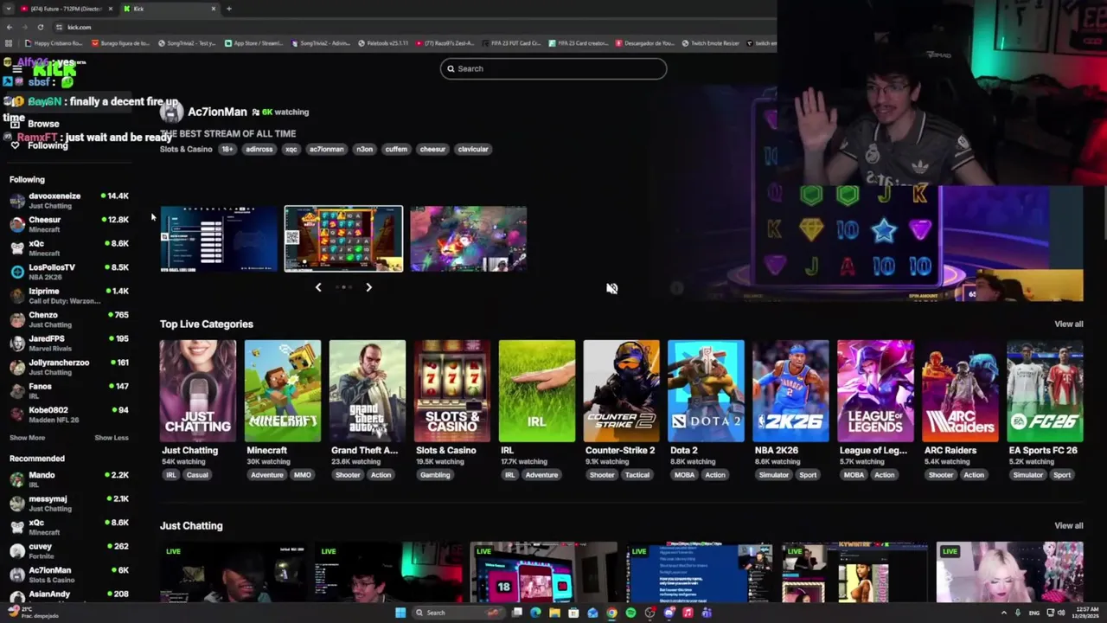Click the cheesur tag
Image resolution: width=1107 pixels, height=623 pixels.
coord(432,149)
